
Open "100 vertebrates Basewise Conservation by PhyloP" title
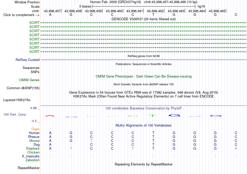click(x=144, y=108)
